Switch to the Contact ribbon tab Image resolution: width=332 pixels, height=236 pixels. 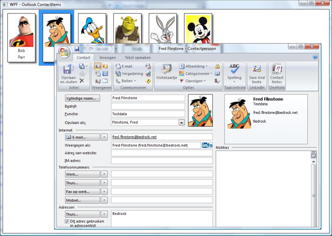(x=83, y=57)
